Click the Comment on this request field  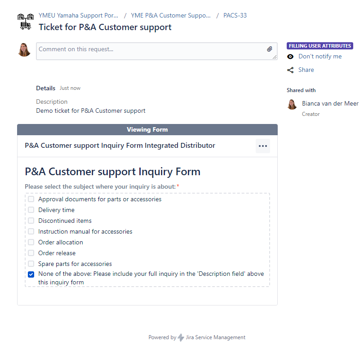[157, 51]
